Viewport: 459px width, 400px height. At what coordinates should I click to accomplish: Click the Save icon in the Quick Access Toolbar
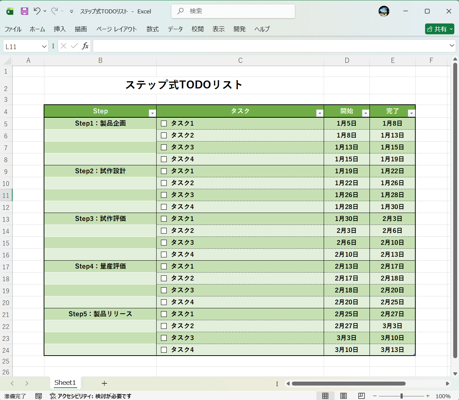[24, 11]
